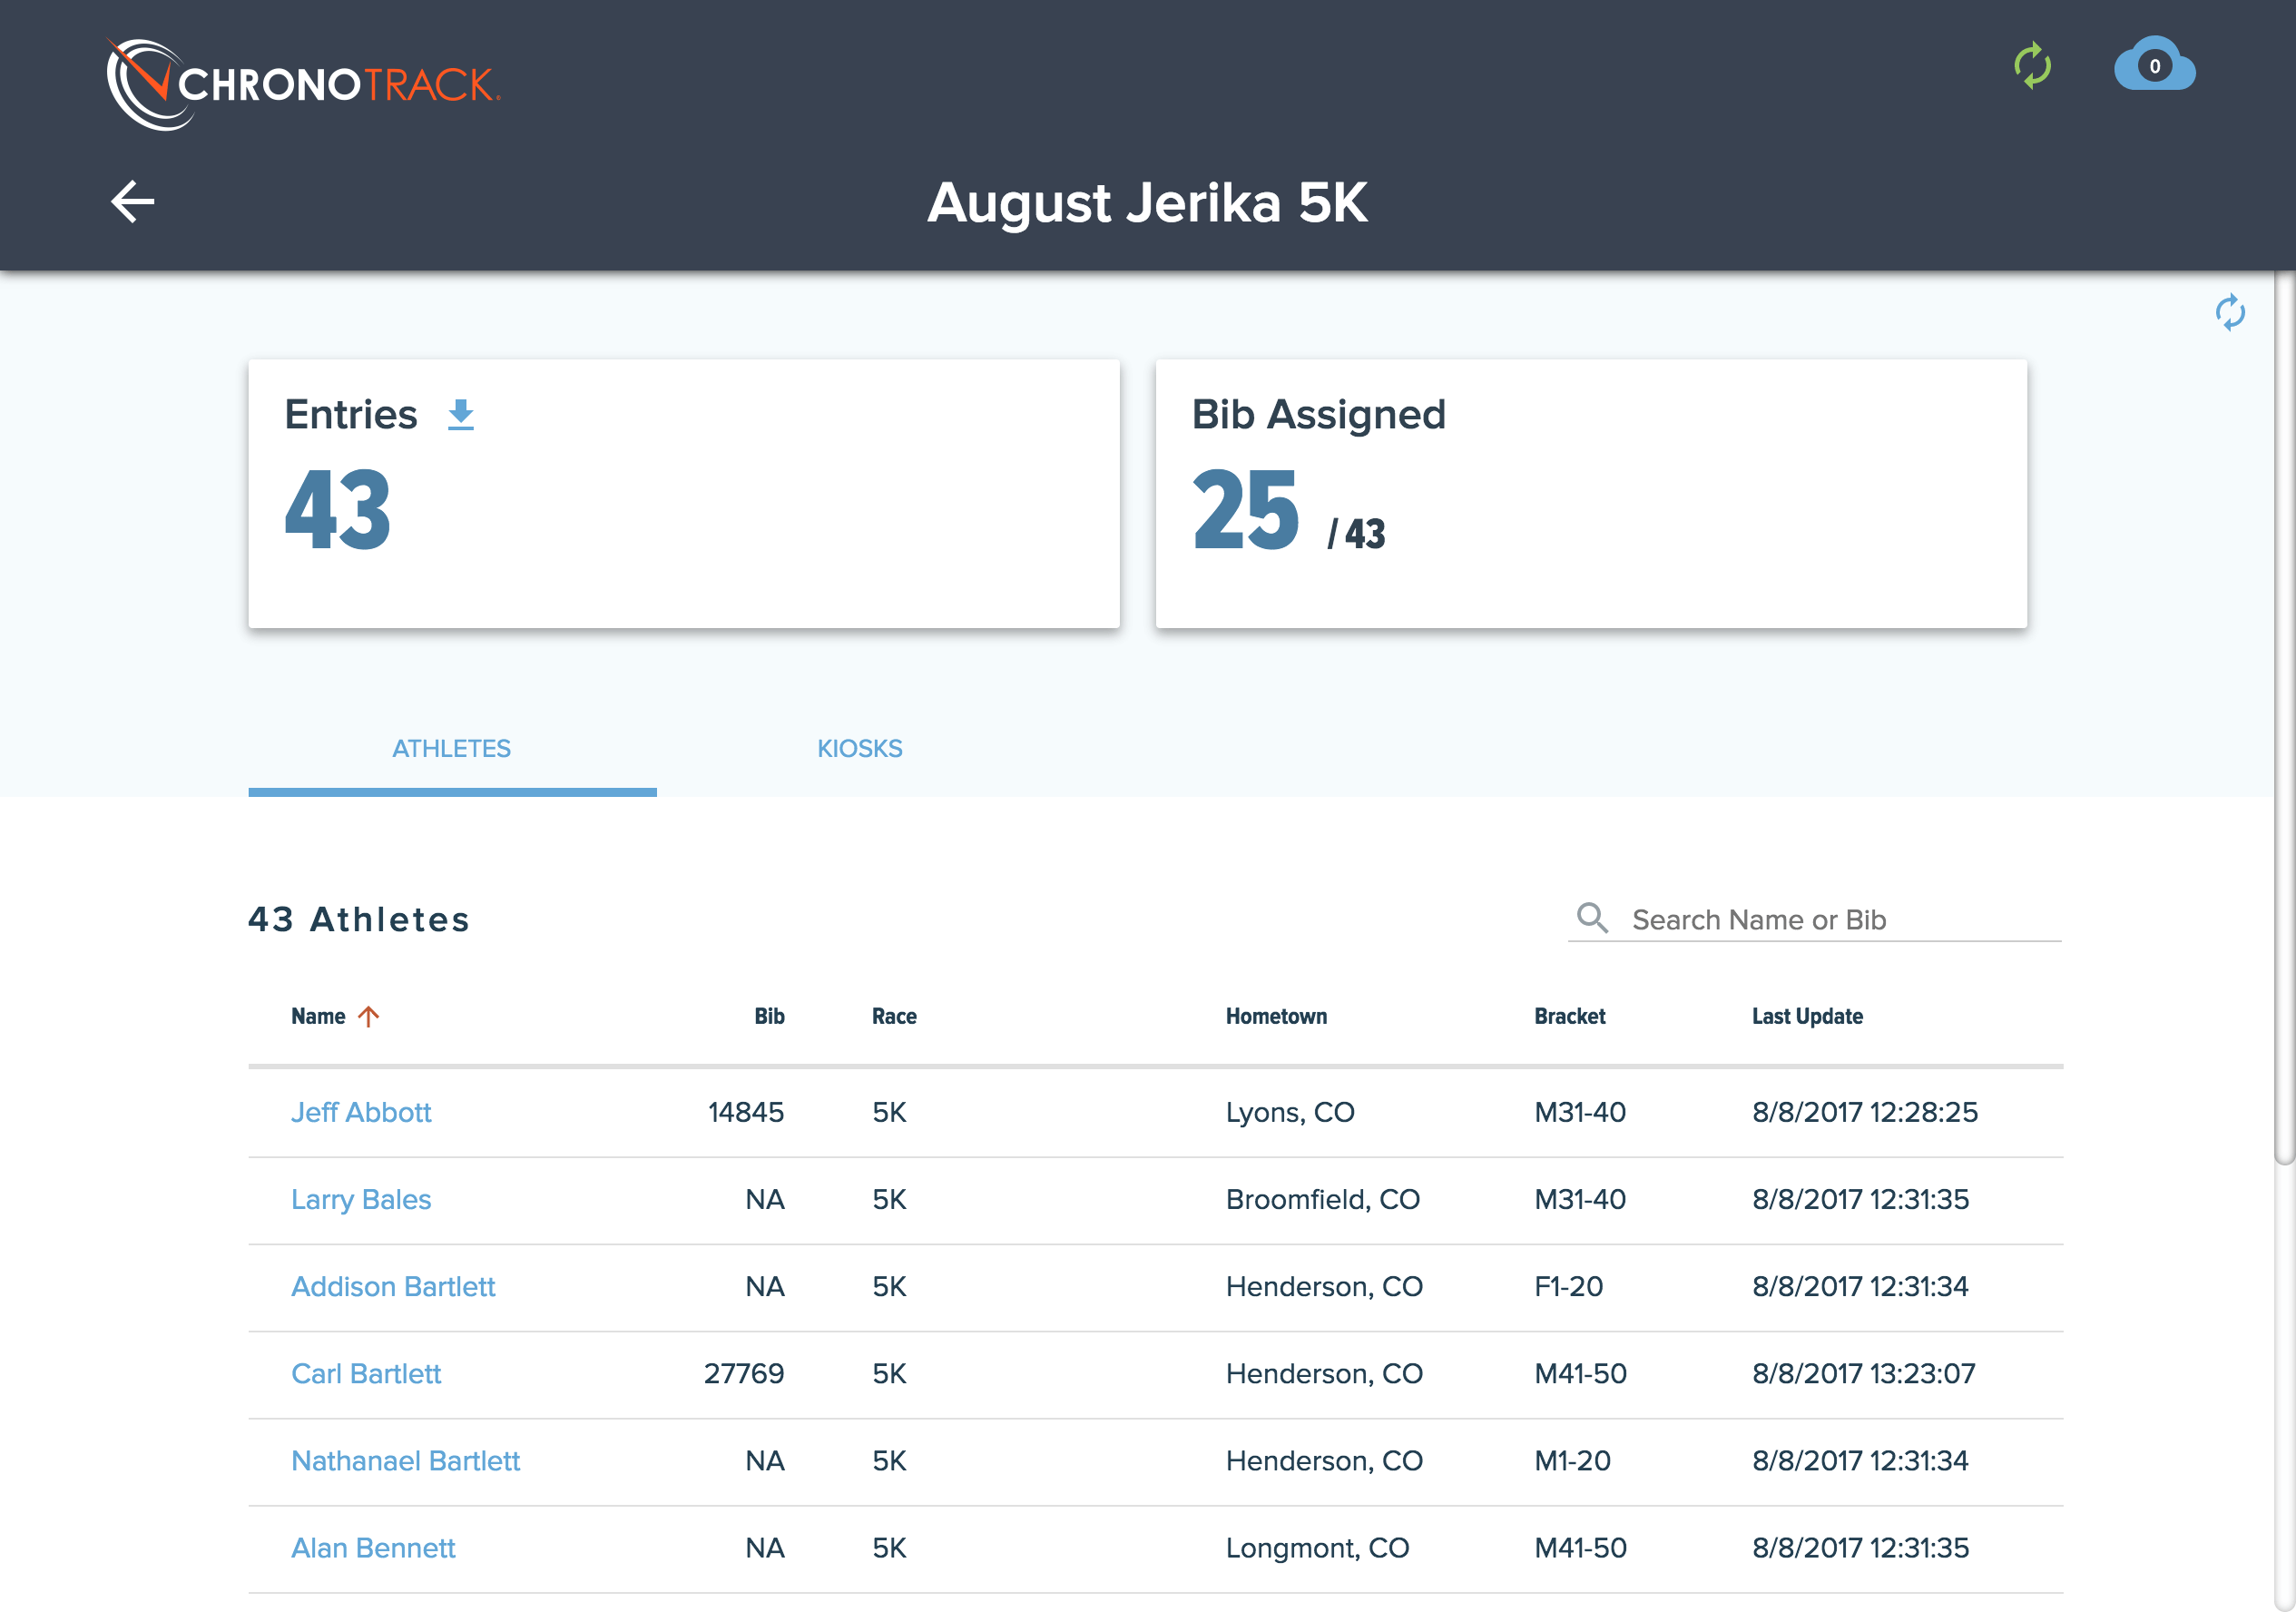This screenshot has height=1612, width=2296.
Task: Toggle Name sort using the red arrow
Action: pyautogui.click(x=368, y=1016)
